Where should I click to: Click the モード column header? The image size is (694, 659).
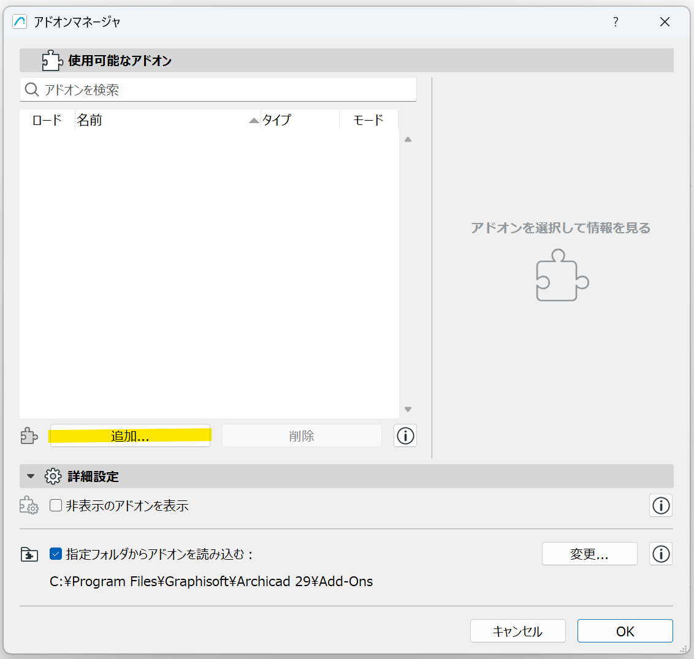[368, 120]
